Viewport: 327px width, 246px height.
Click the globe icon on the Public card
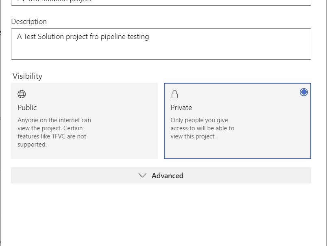pos(22,94)
